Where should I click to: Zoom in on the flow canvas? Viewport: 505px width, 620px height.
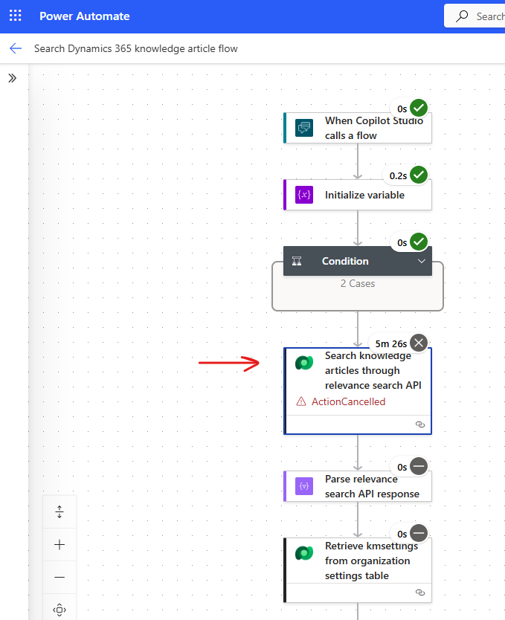pyautogui.click(x=59, y=545)
